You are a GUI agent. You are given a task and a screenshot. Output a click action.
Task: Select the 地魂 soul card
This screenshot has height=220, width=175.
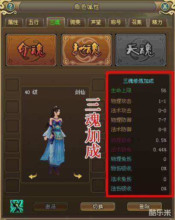pos(86,50)
